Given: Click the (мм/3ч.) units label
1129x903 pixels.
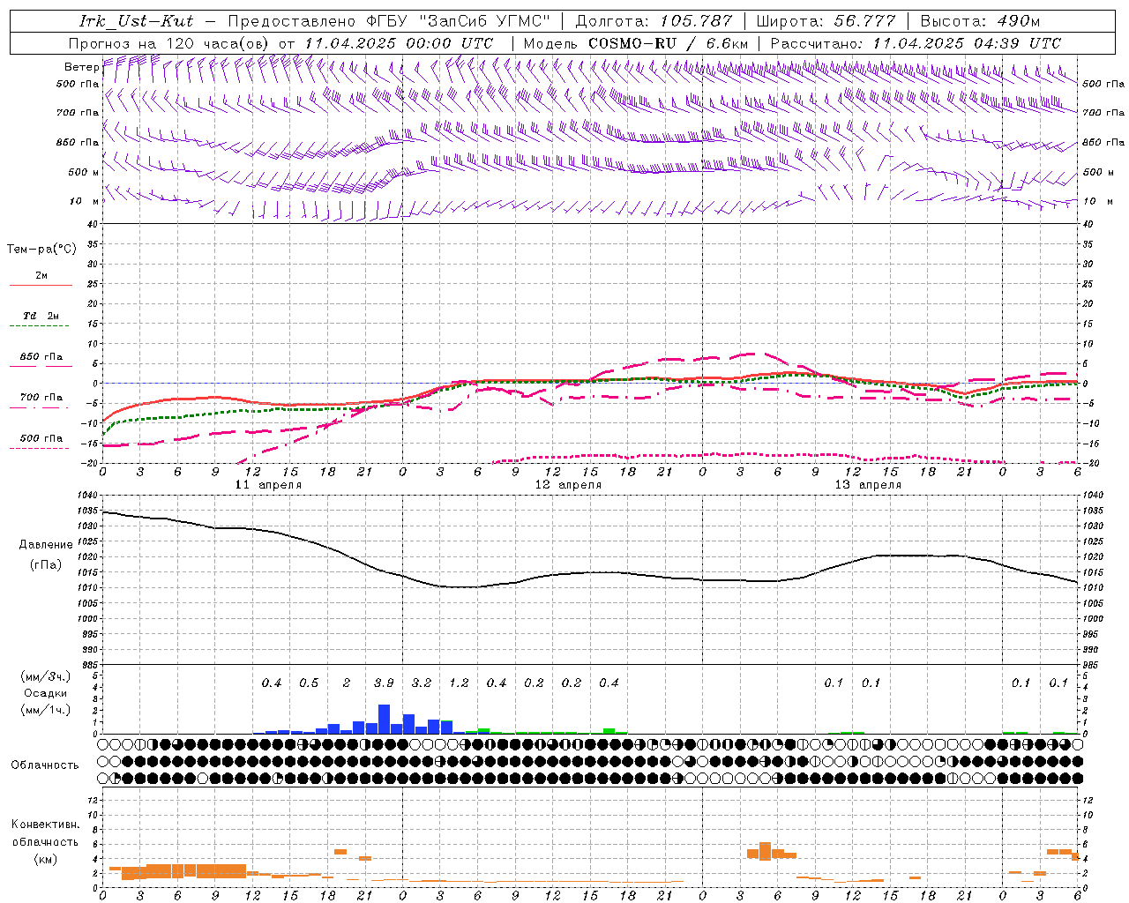Looking at the screenshot, I should [46, 676].
